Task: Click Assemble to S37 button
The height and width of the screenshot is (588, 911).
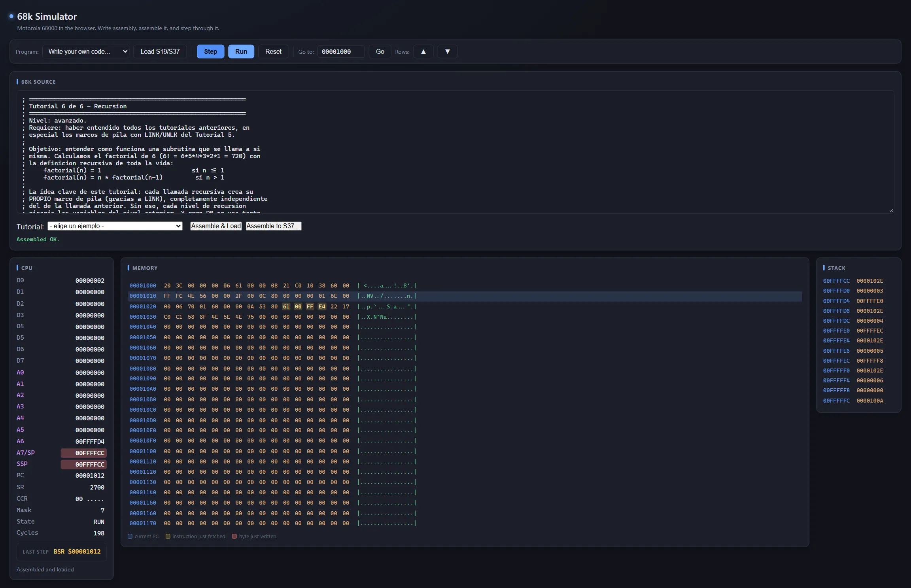Action: (273, 226)
